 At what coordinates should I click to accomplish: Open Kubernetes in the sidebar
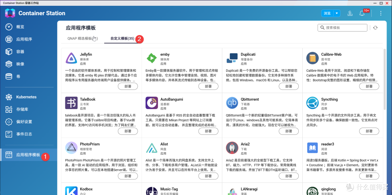(x=27, y=97)
